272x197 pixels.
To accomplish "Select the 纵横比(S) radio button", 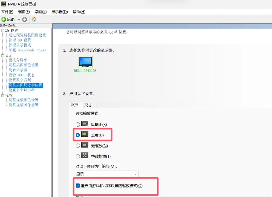I will (78, 124).
